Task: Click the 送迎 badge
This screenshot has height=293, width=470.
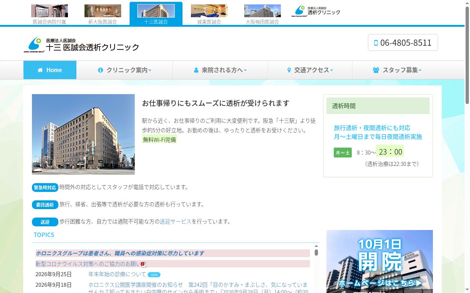Action: coord(45,222)
